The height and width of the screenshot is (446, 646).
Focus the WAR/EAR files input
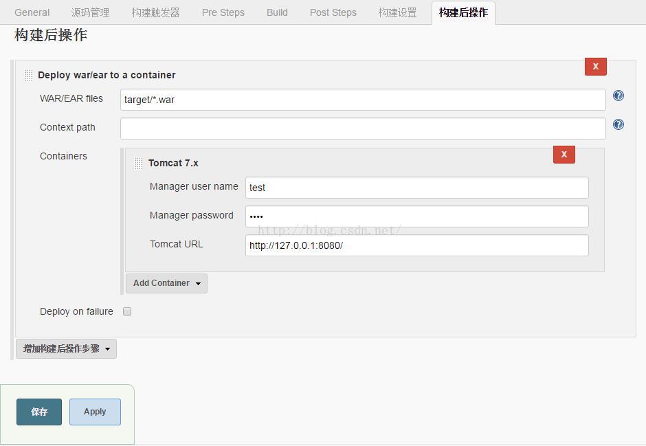tap(363, 100)
